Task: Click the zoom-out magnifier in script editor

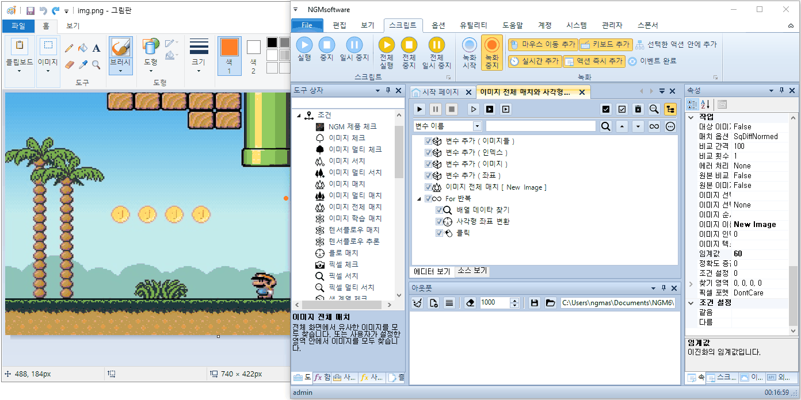Action: 654,109
